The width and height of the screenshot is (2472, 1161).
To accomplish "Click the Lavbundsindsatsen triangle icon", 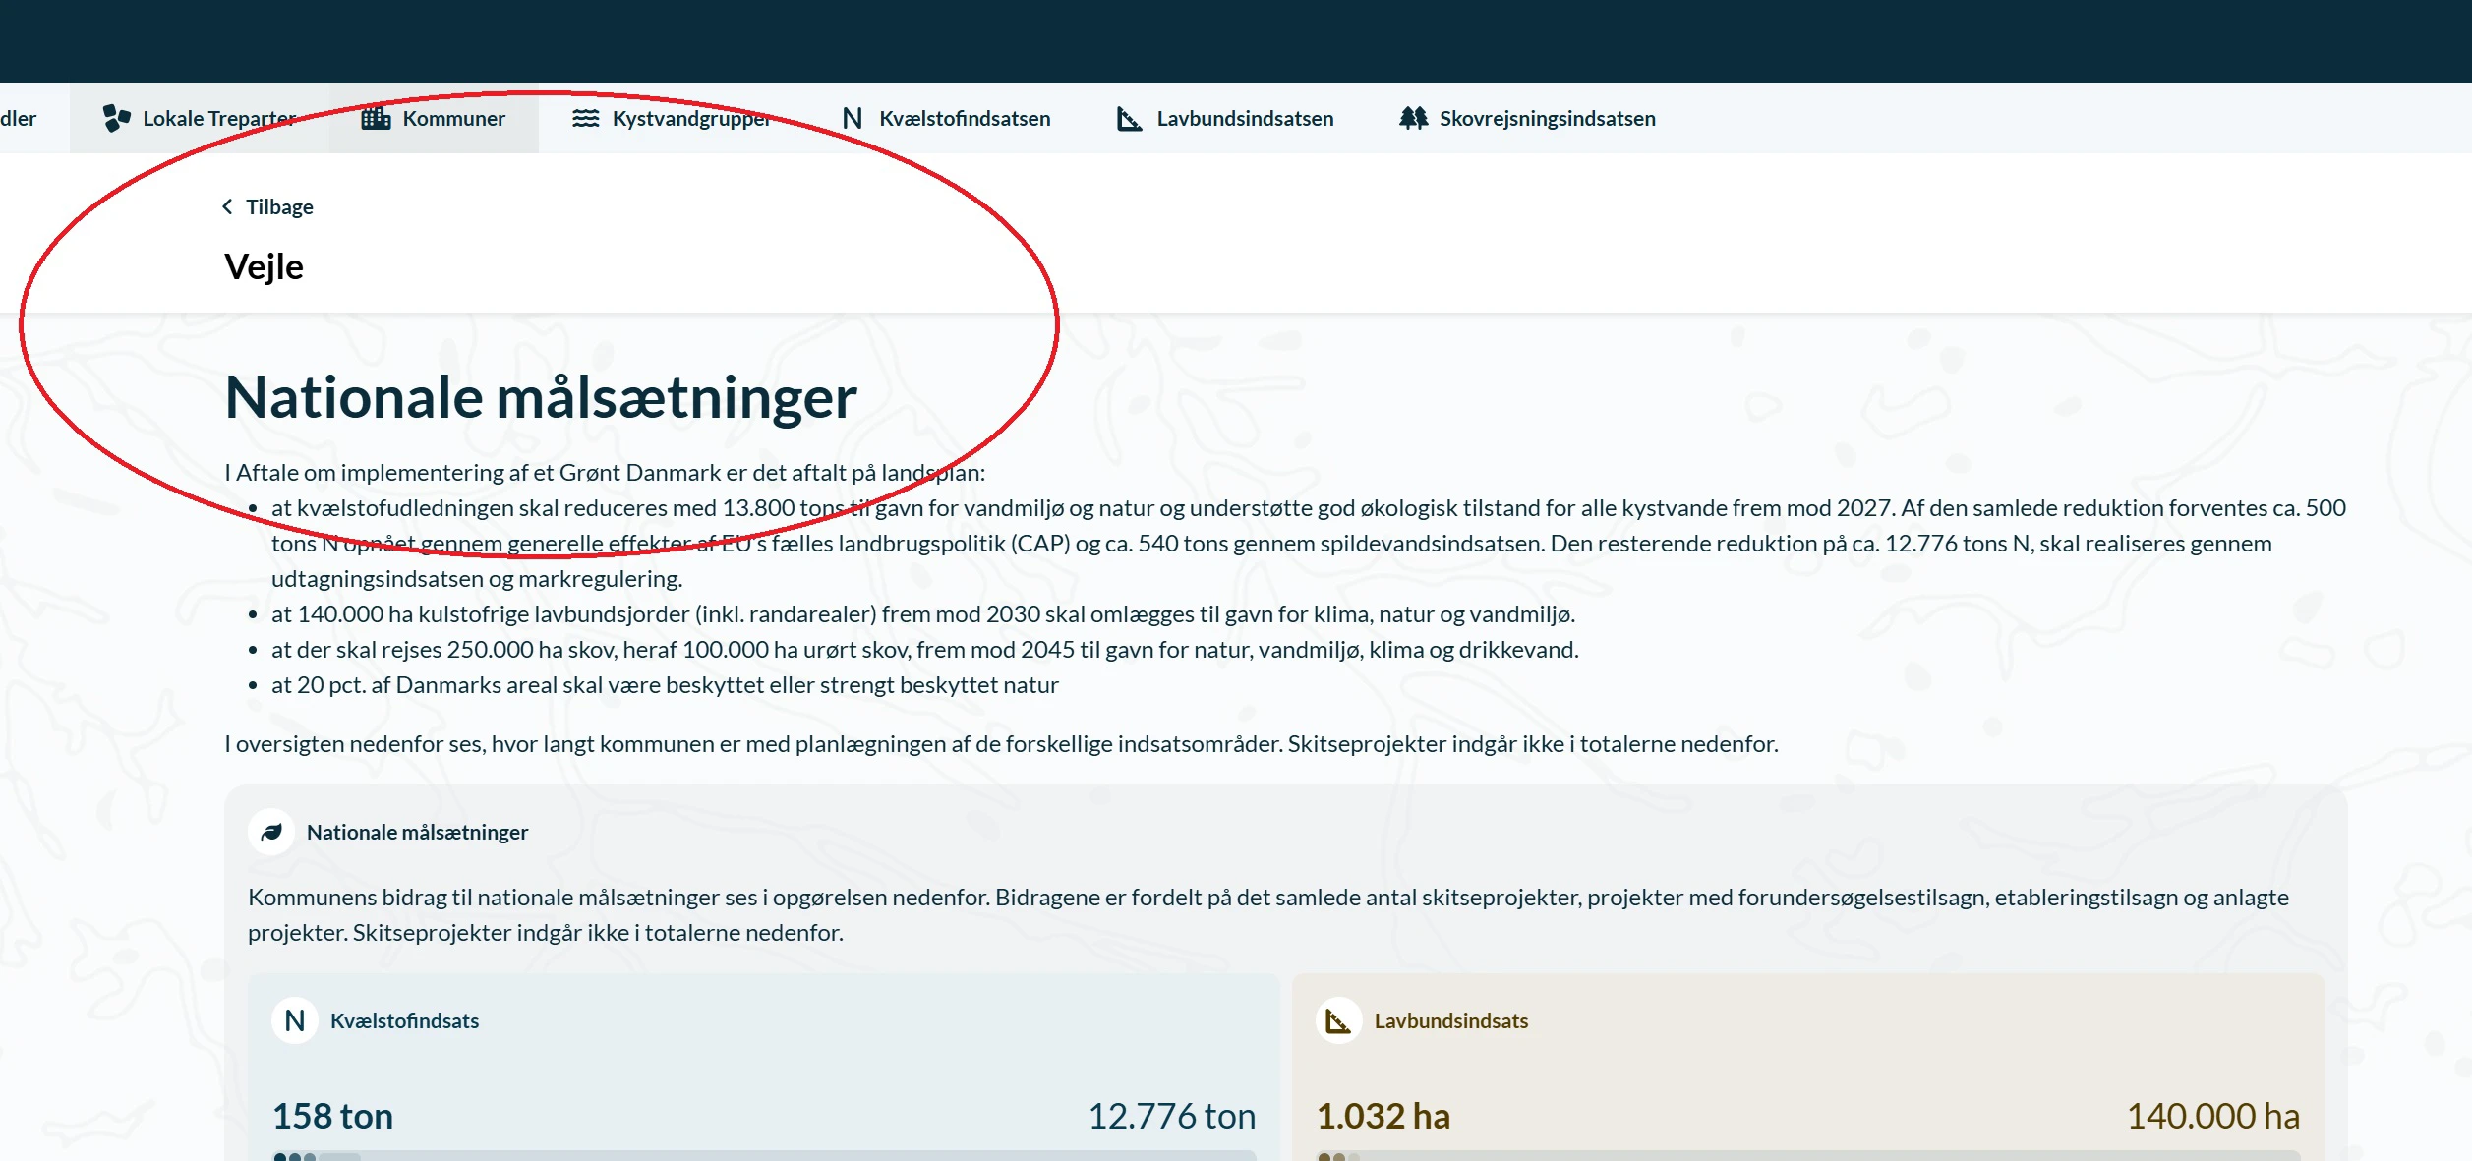I will [1129, 119].
